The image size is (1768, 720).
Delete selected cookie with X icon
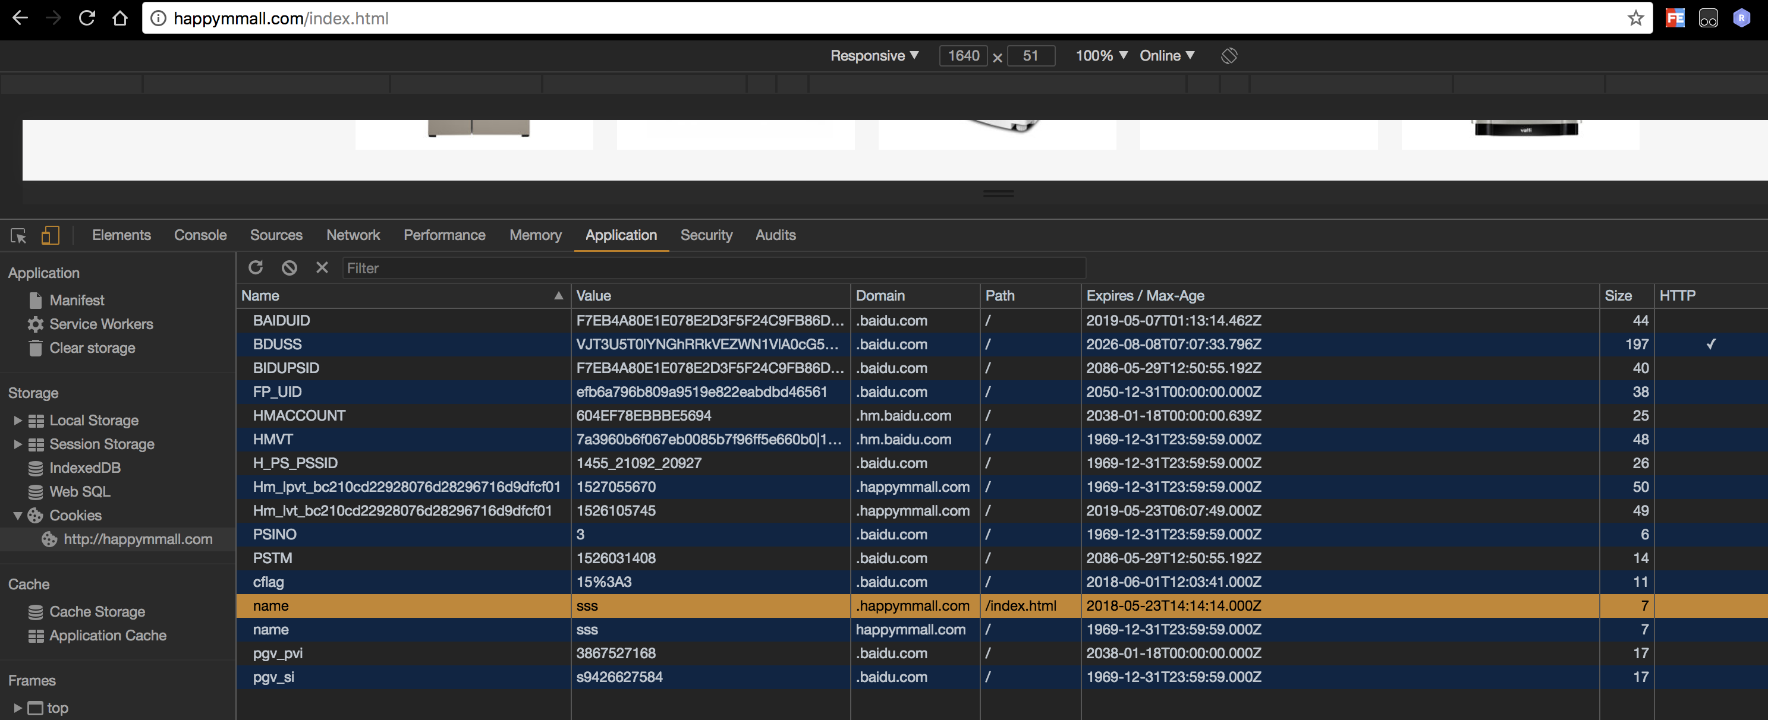click(x=322, y=267)
